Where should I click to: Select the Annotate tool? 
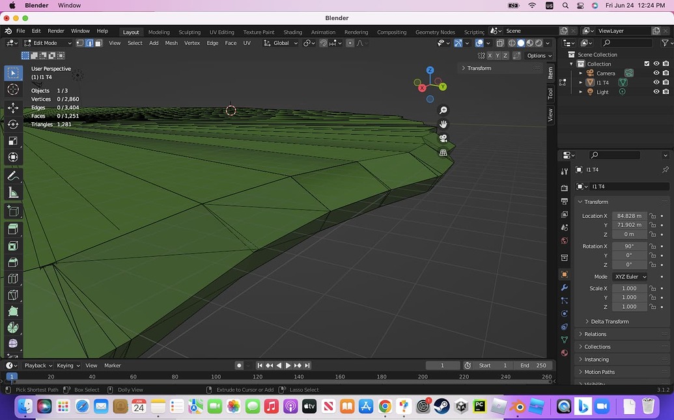pyautogui.click(x=13, y=176)
